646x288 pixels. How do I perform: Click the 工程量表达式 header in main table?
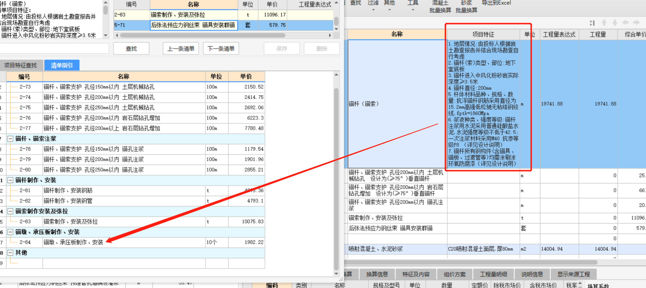click(x=559, y=34)
